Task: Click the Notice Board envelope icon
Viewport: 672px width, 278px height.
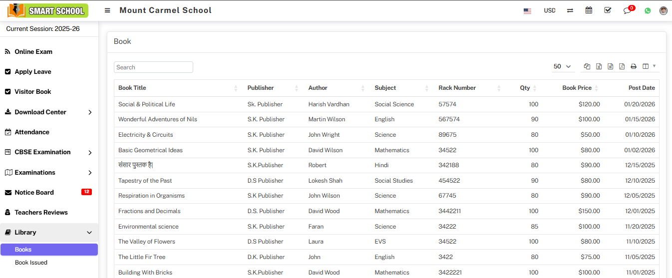Action: coord(7,193)
